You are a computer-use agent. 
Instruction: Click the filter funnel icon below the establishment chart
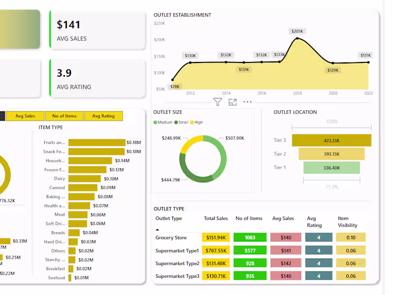click(218, 101)
